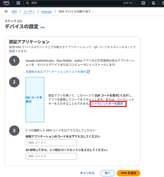
Task: Open the ユーザー breadcrumb link
Action: point(29,12)
